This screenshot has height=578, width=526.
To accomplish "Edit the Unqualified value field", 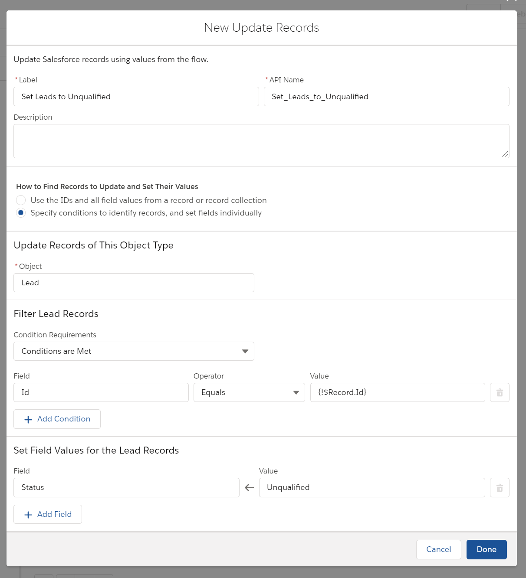I will (x=371, y=487).
